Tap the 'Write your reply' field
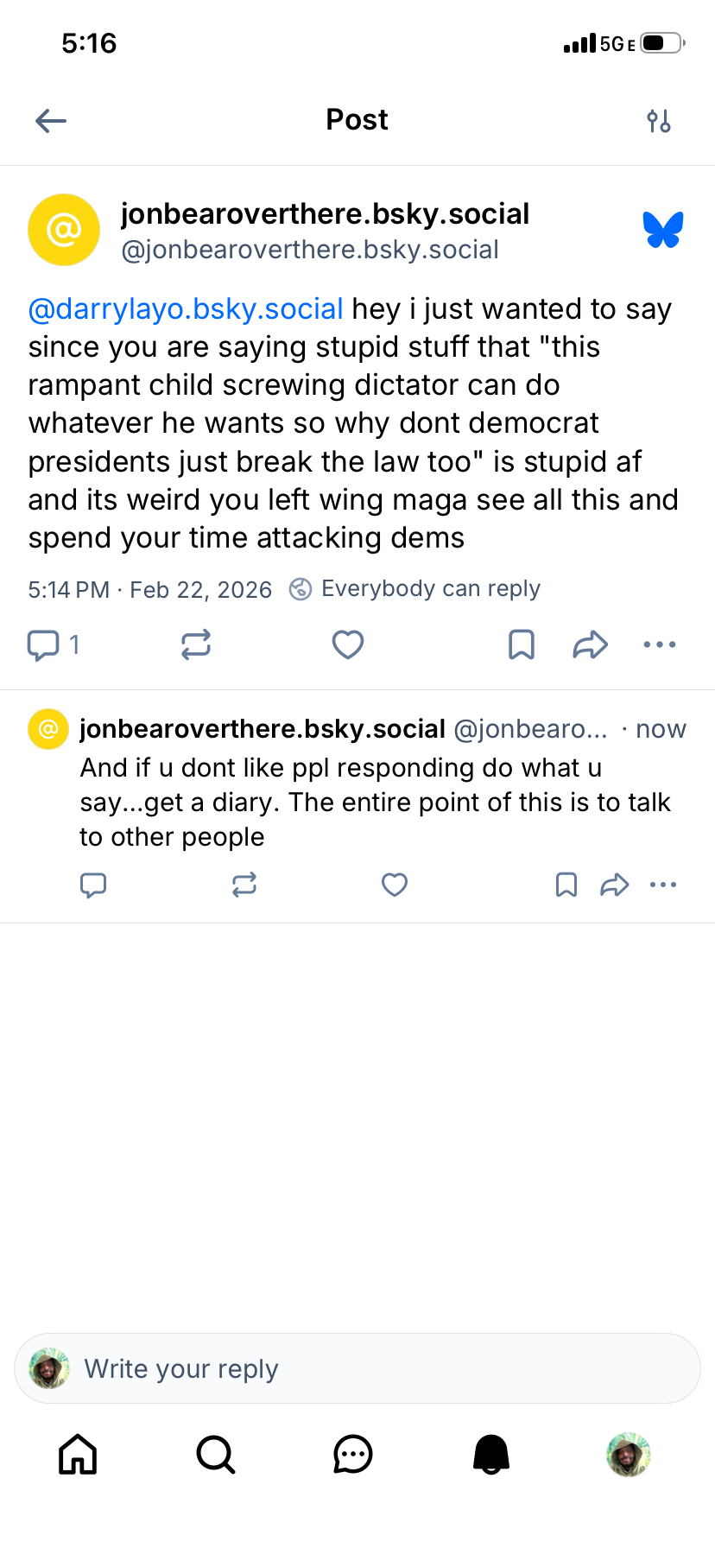Screen dimensions: 715x1548 click(x=357, y=1368)
